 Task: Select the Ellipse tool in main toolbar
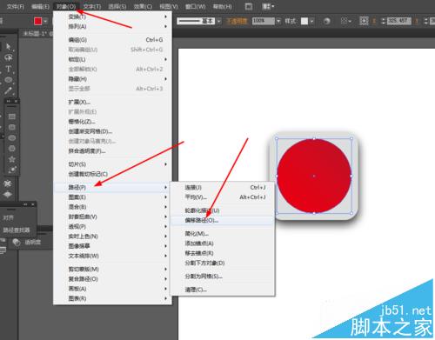pos(9,80)
